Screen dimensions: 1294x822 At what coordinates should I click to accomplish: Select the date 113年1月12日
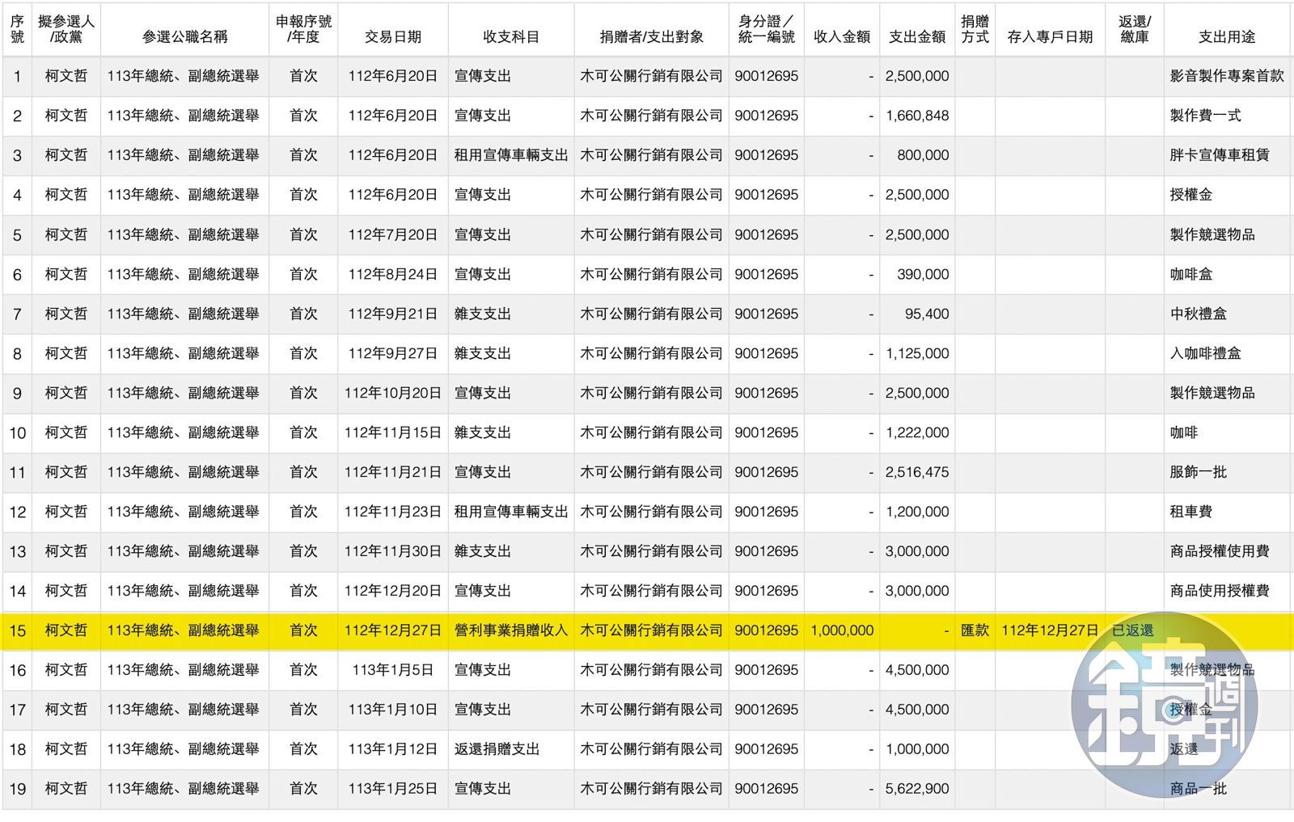click(x=392, y=749)
